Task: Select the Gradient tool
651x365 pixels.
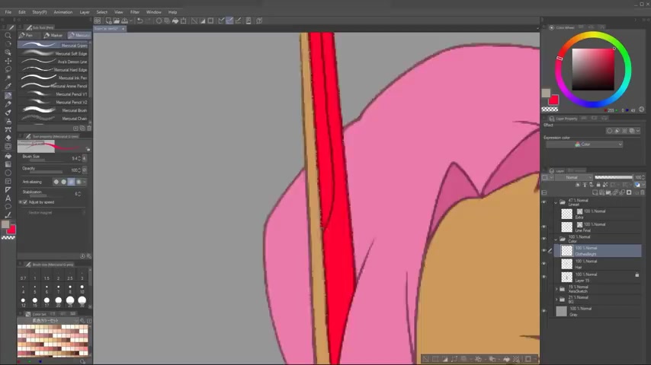Action: click(x=8, y=164)
